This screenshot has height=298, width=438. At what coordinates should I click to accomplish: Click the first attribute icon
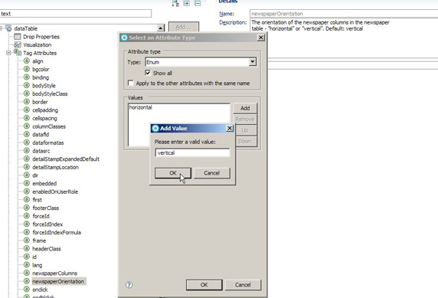27,199
